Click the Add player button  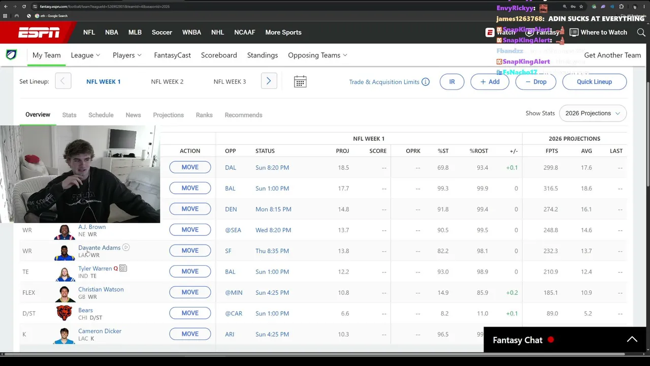click(x=490, y=82)
